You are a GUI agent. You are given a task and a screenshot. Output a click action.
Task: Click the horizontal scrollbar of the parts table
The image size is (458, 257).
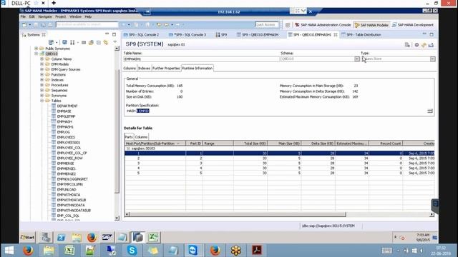click(x=237, y=214)
